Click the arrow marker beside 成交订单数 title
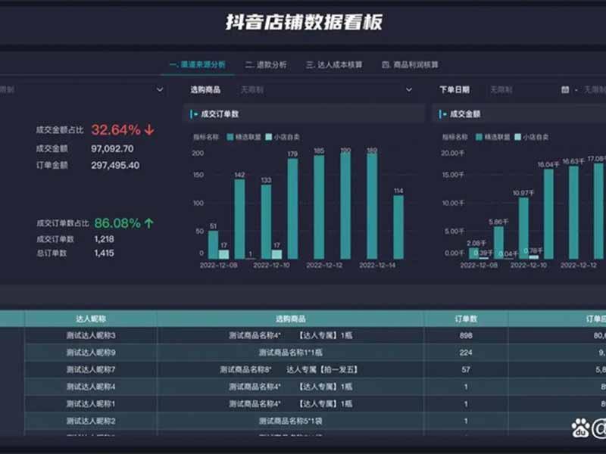The image size is (606, 454). [x=193, y=114]
